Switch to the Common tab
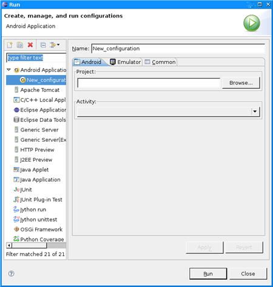 click(160, 62)
